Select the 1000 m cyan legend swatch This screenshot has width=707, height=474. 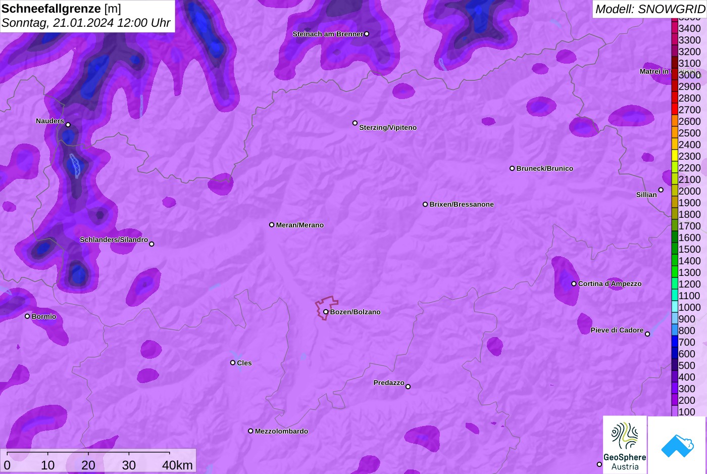[675, 307]
